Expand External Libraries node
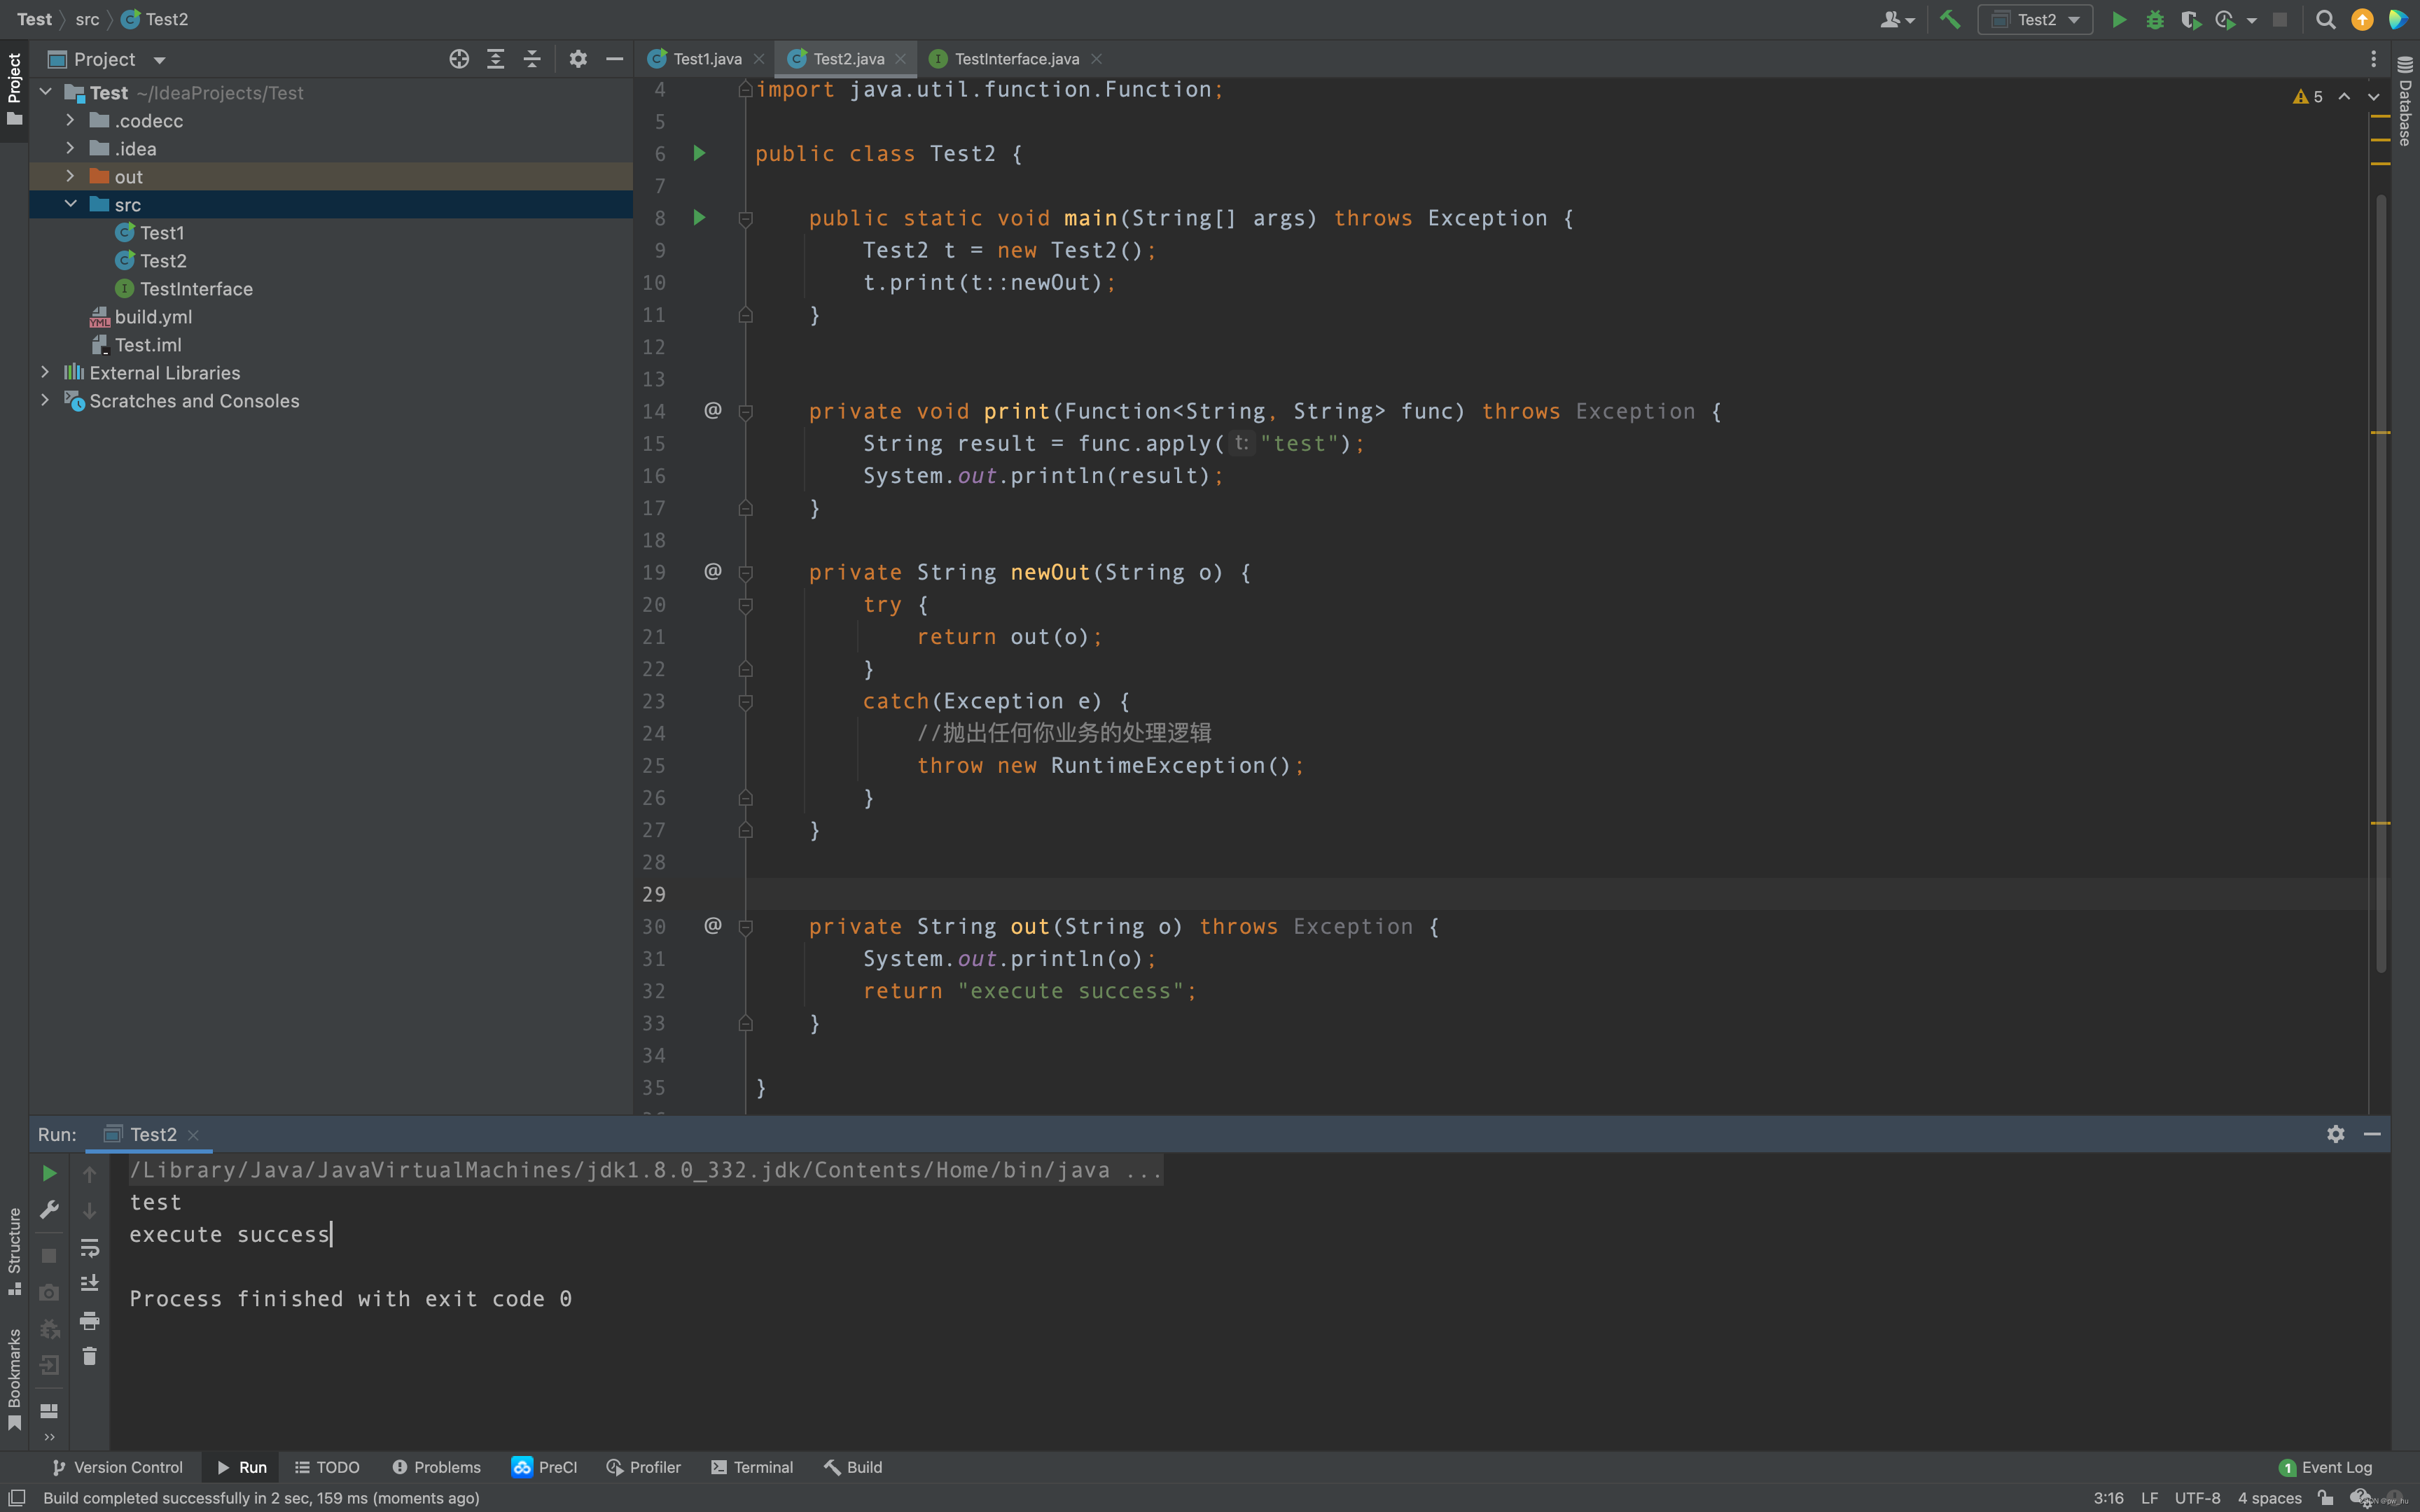This screenshot has width=2420, height=1512. pyautogui.click(x=45, y=372)
